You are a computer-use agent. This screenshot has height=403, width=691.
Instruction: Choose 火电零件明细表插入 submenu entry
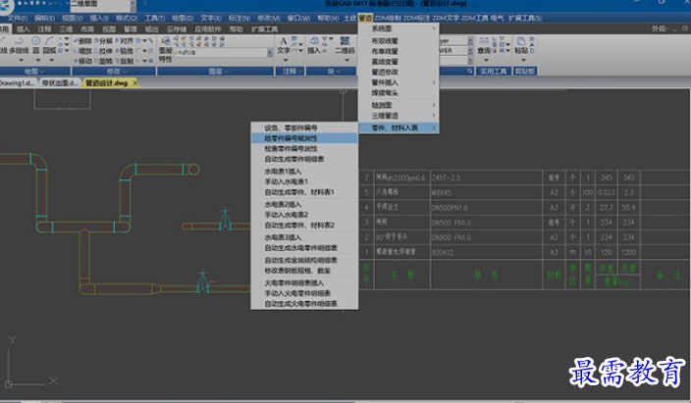pyautogui.click(x=304, y=282)
